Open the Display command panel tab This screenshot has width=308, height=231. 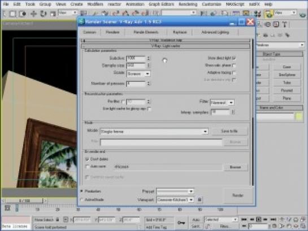(276, 24)
